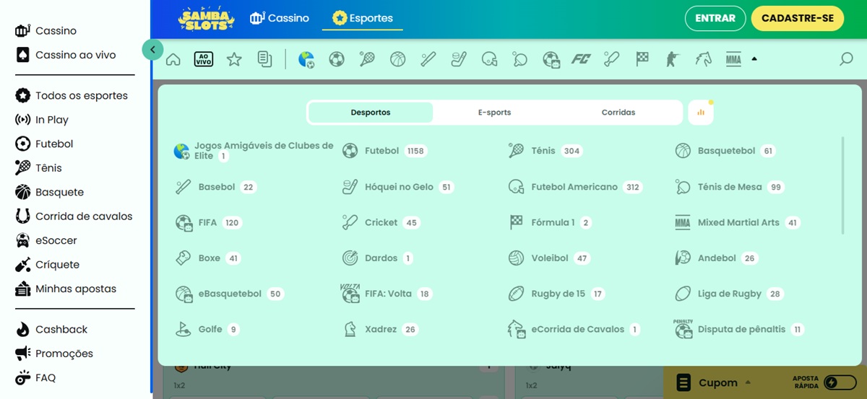Open Basquete in sidebar

(49, 192)
